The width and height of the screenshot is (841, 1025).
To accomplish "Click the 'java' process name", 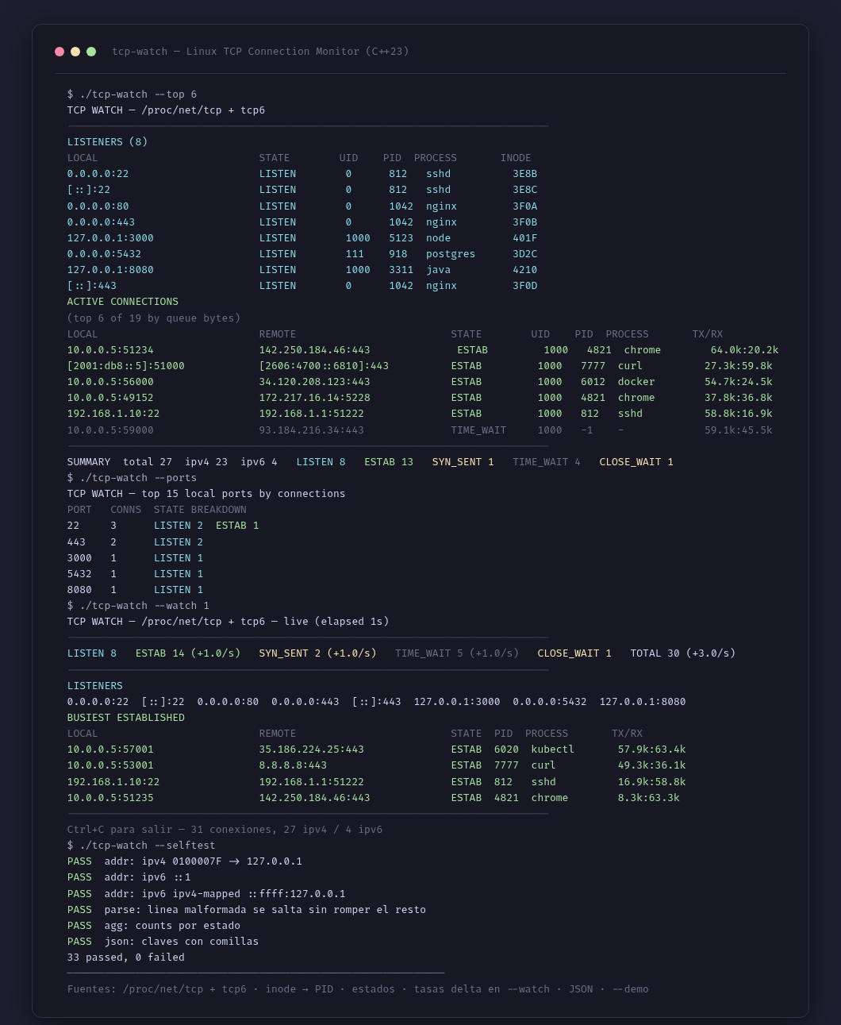I will (438, 270).
